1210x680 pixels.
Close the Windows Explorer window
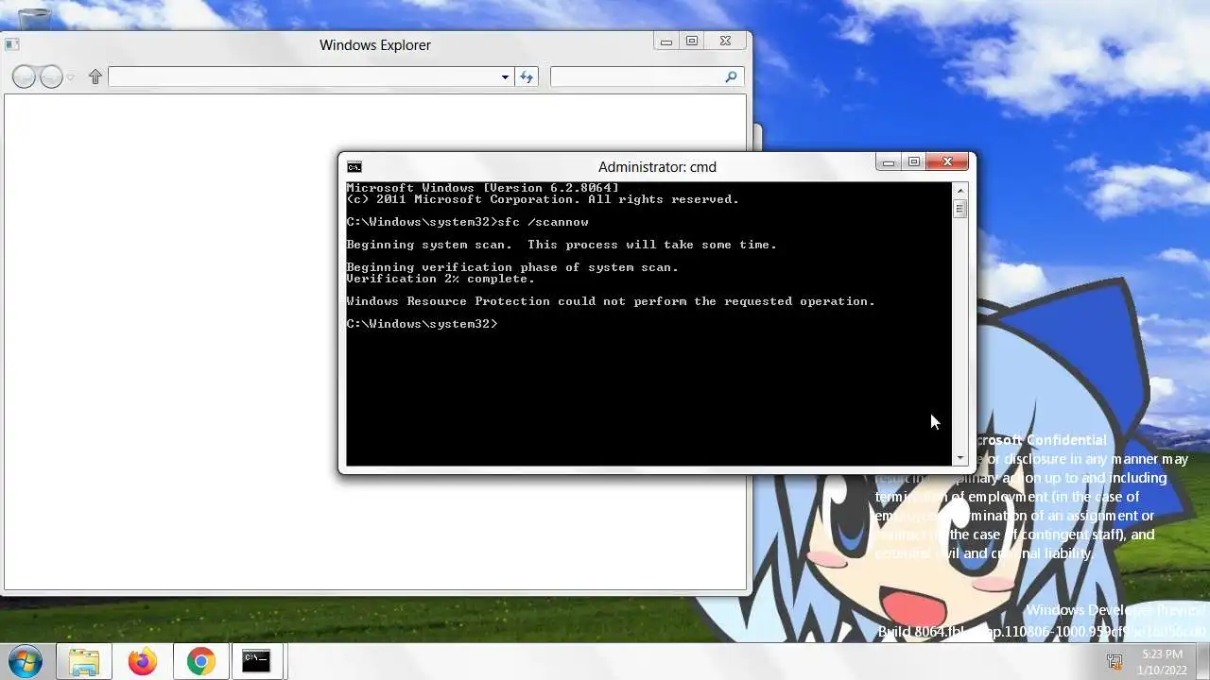pyautogui.click(x=725, y=42)
